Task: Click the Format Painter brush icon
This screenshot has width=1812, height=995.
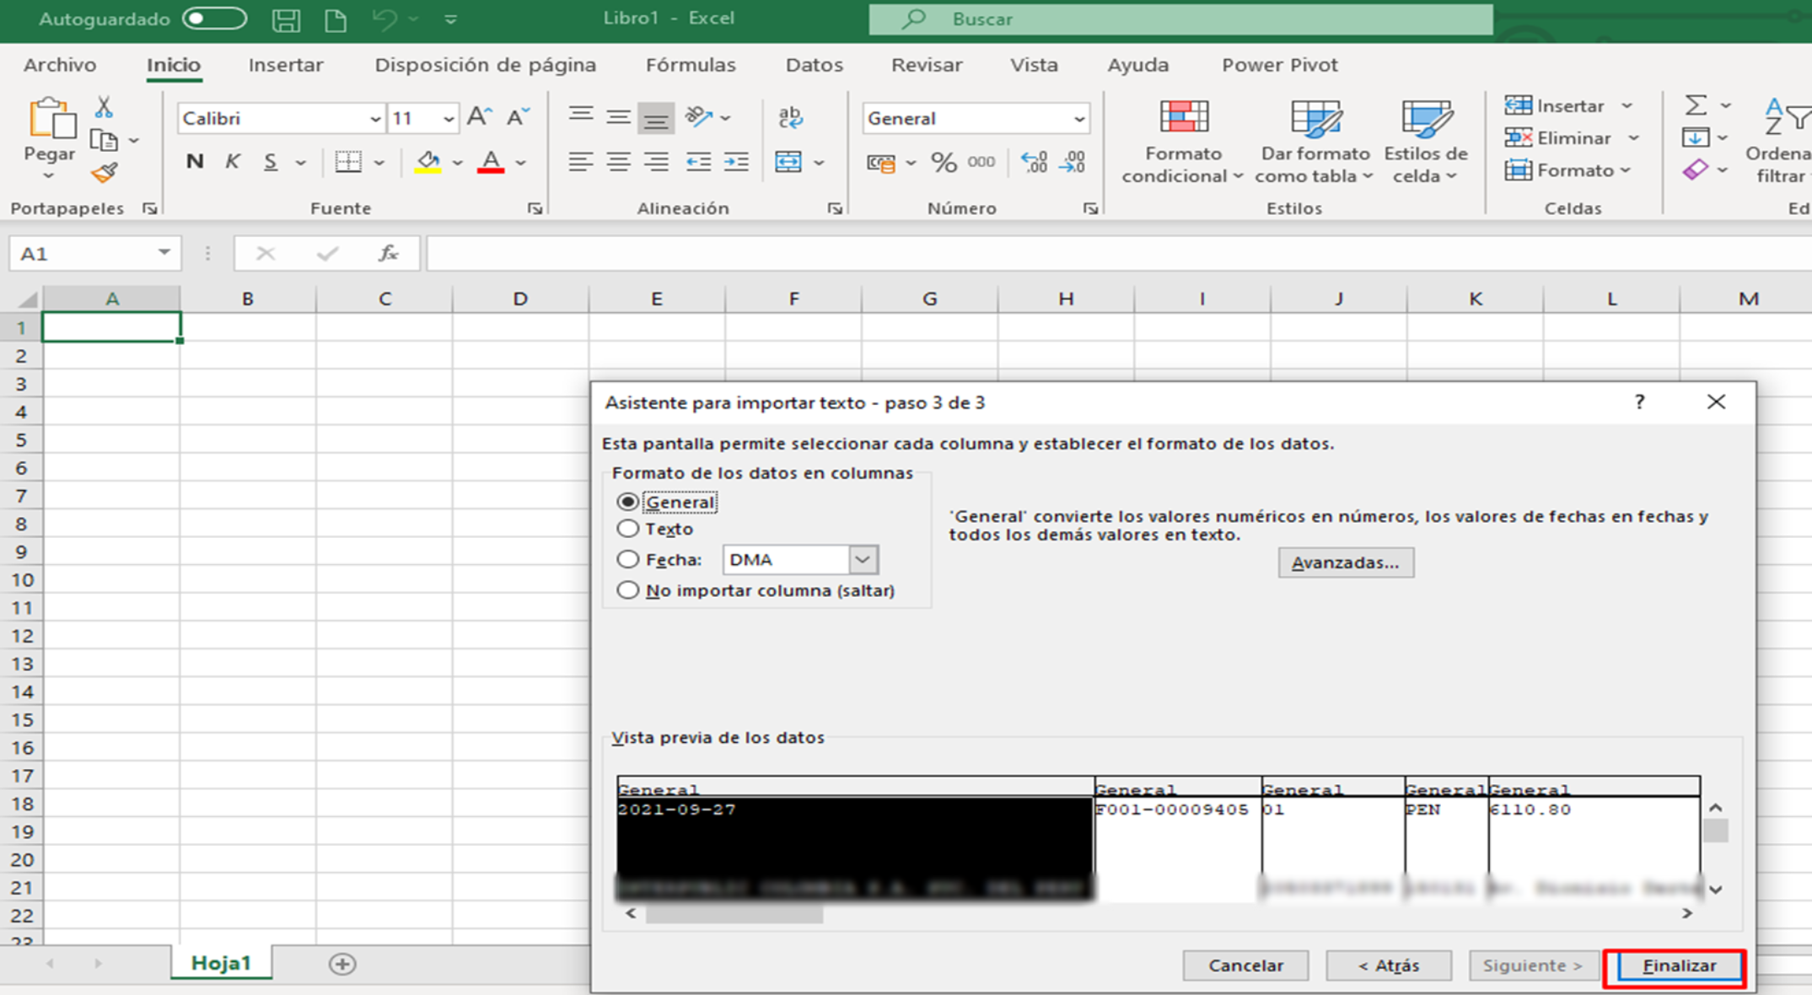Action: (105, 173)
